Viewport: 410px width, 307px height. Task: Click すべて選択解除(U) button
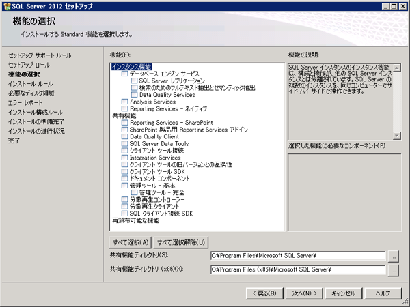pos(181,242)
